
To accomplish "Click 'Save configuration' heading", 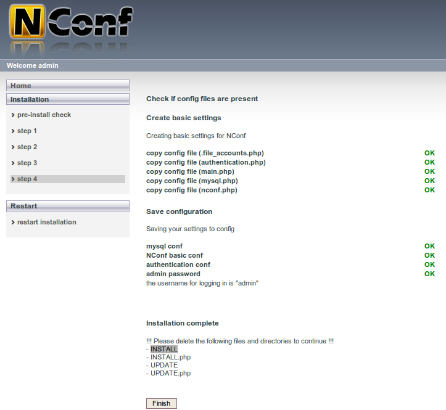I will [x=179, y=211].
